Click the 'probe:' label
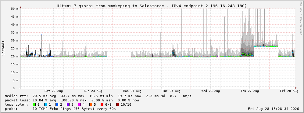 [x=11, y=109]
